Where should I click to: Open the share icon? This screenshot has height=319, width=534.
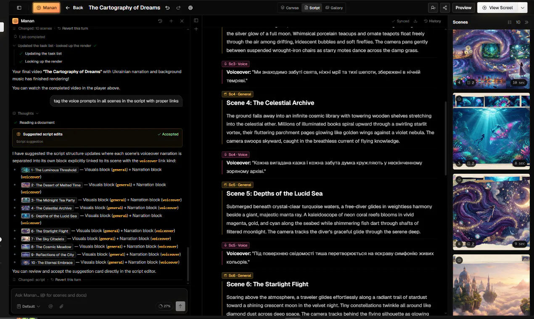tap(445, 8)
